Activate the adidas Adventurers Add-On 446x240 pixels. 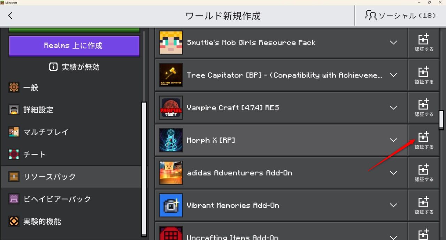(424, 173)
